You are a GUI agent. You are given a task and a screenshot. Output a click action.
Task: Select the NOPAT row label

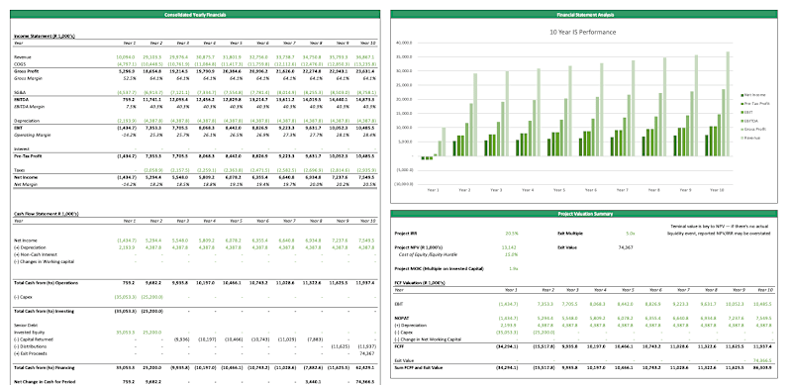(401, 319)
